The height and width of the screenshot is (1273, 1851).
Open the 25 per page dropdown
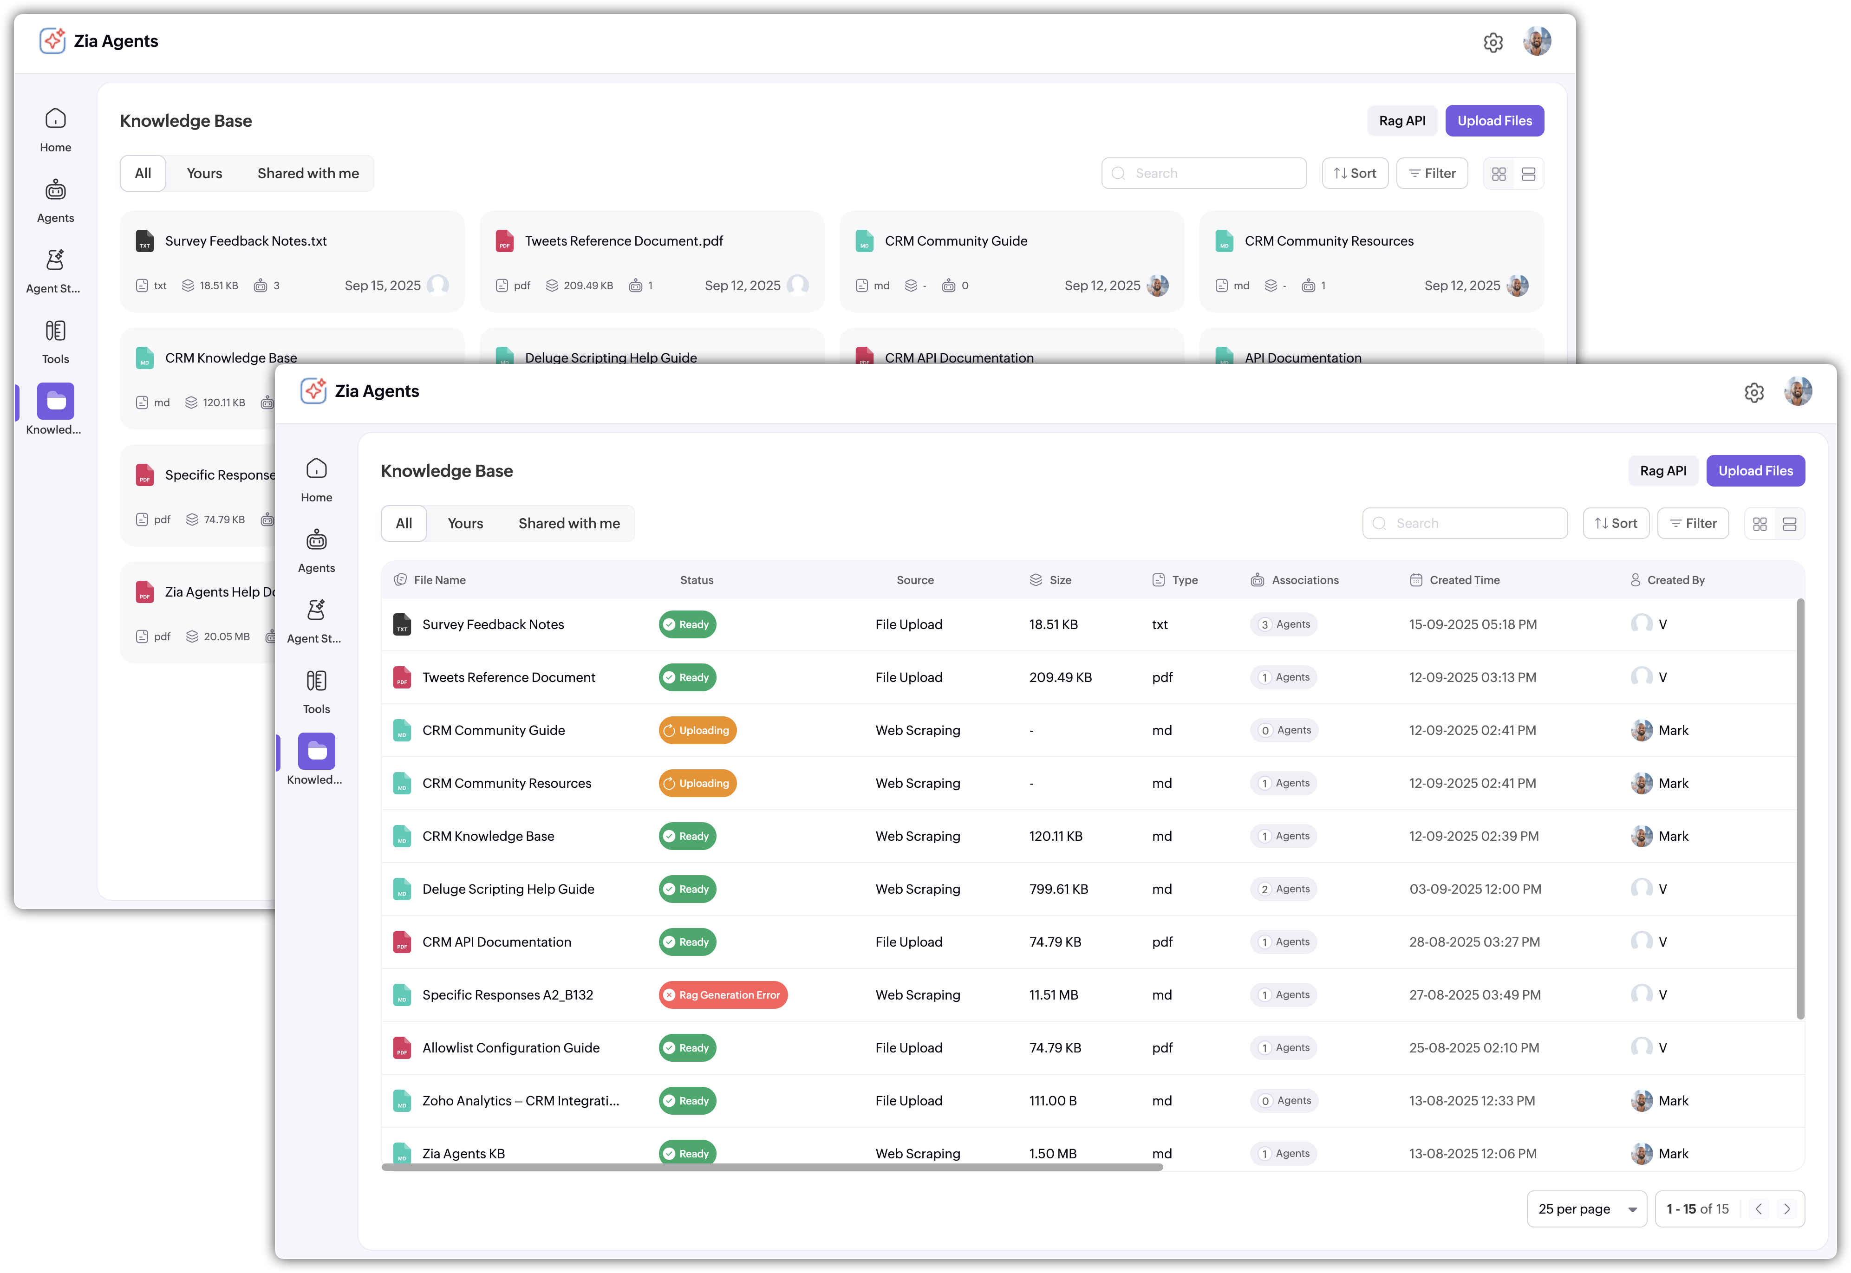(1586, 1209)
